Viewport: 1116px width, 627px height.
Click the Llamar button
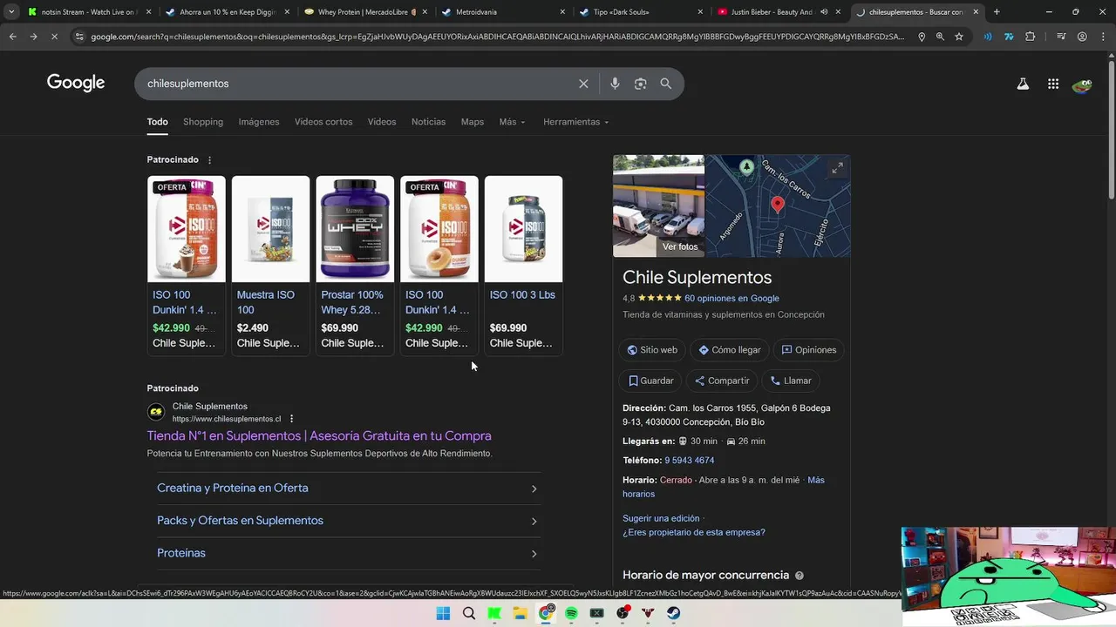pyautogui.click(x=791, y=381)
